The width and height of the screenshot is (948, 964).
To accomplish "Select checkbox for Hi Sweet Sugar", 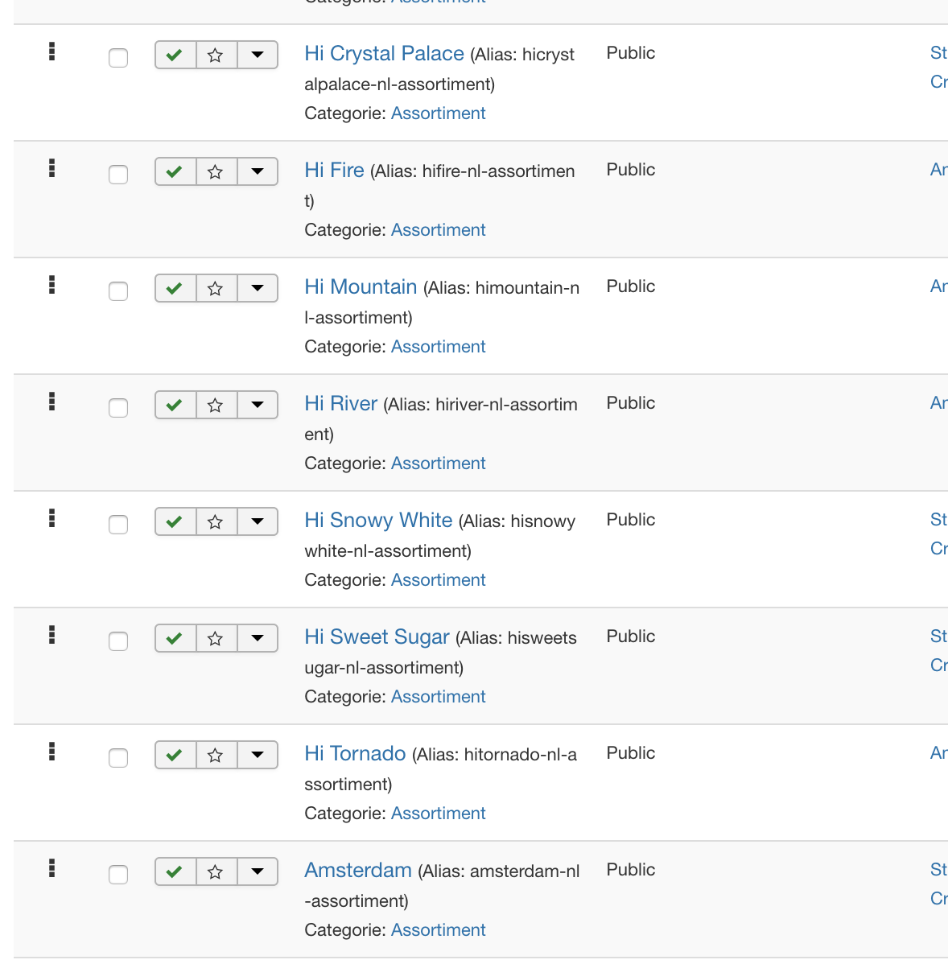I will [118, 641].
